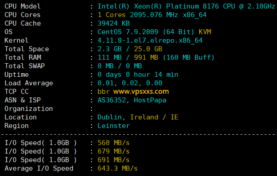This screenshot has width=277, height=176.
Task: Select swap value "0 MB / 0 MB"
Action: [x=120, y=66]
